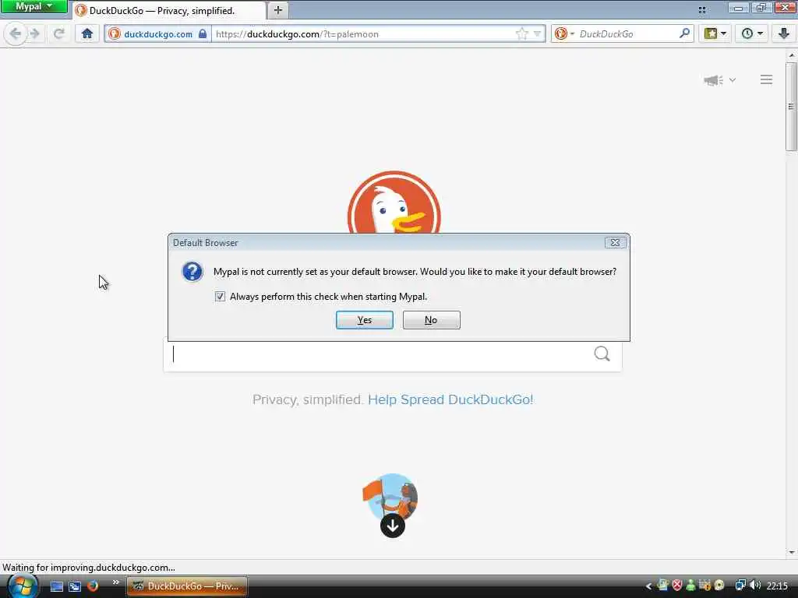Image resolution: width=798 pixels, height=598 pixels.
Task: Expand the chevron beside the megaphone
Action: (x=733, y=80)
